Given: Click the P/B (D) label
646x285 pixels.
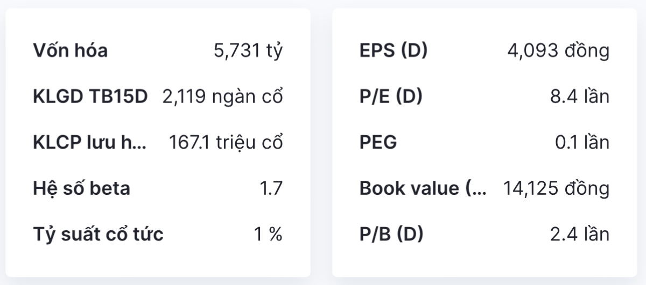Looking at the screenshot, I should click(391, 235).
